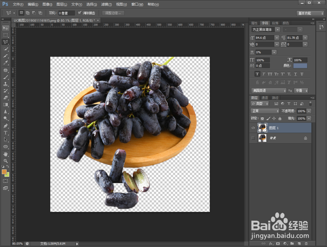327x247 pixels.
Task: Open the 图像(I) menu
Action: [47, 4]
